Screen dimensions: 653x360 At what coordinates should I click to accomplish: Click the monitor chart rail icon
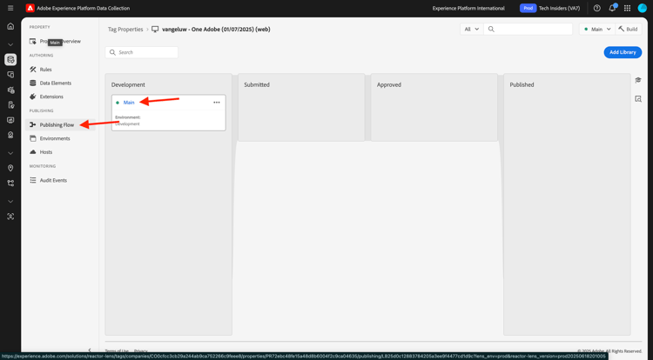click(10, 120)
